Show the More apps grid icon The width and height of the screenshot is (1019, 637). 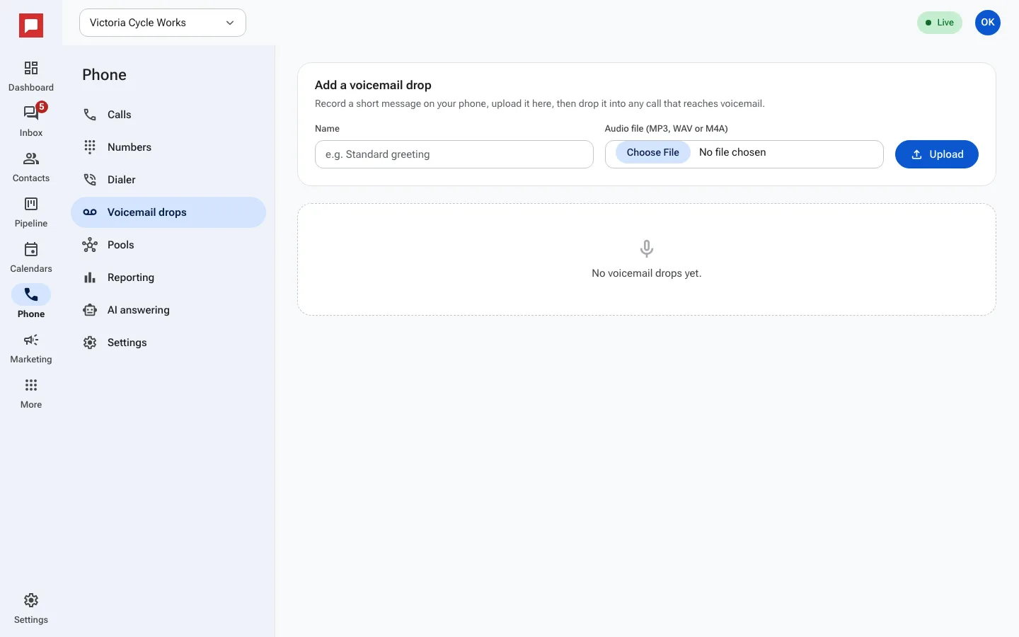31,385
